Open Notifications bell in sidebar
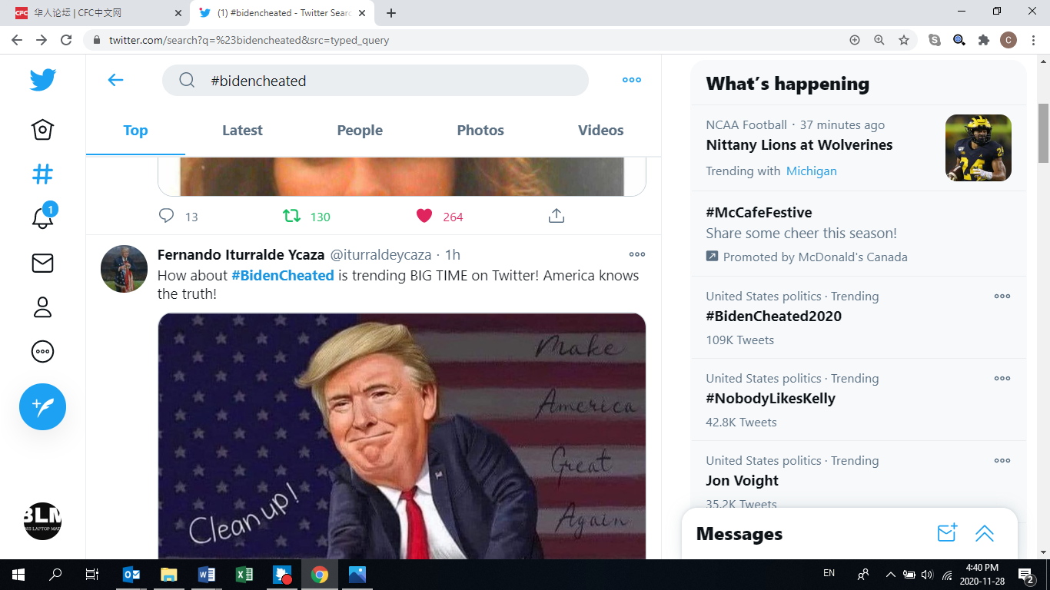This screenshot has width=1050, height=590. click(42, 218)
